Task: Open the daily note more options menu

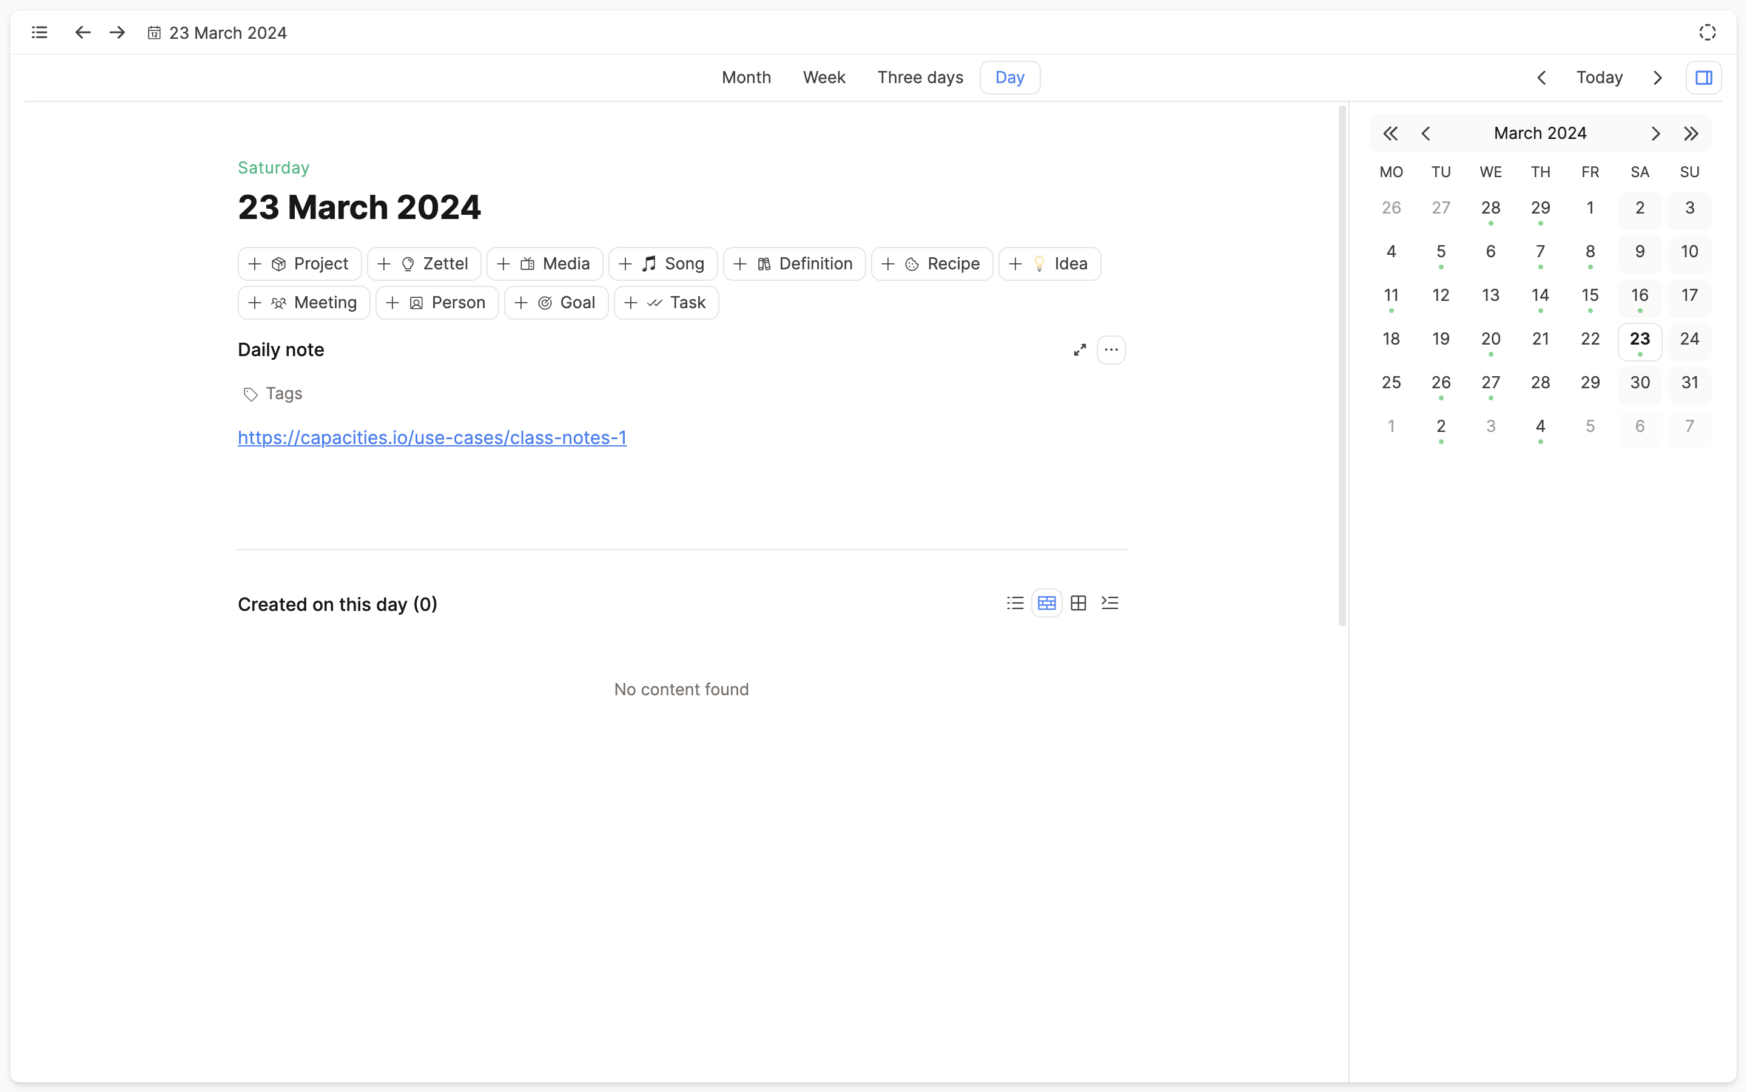Action: click(x=1111, y=350)
